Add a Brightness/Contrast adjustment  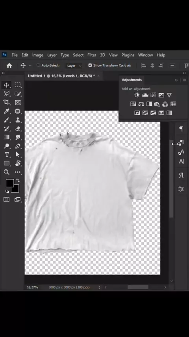pyautogui.click(x=137, y=95)
